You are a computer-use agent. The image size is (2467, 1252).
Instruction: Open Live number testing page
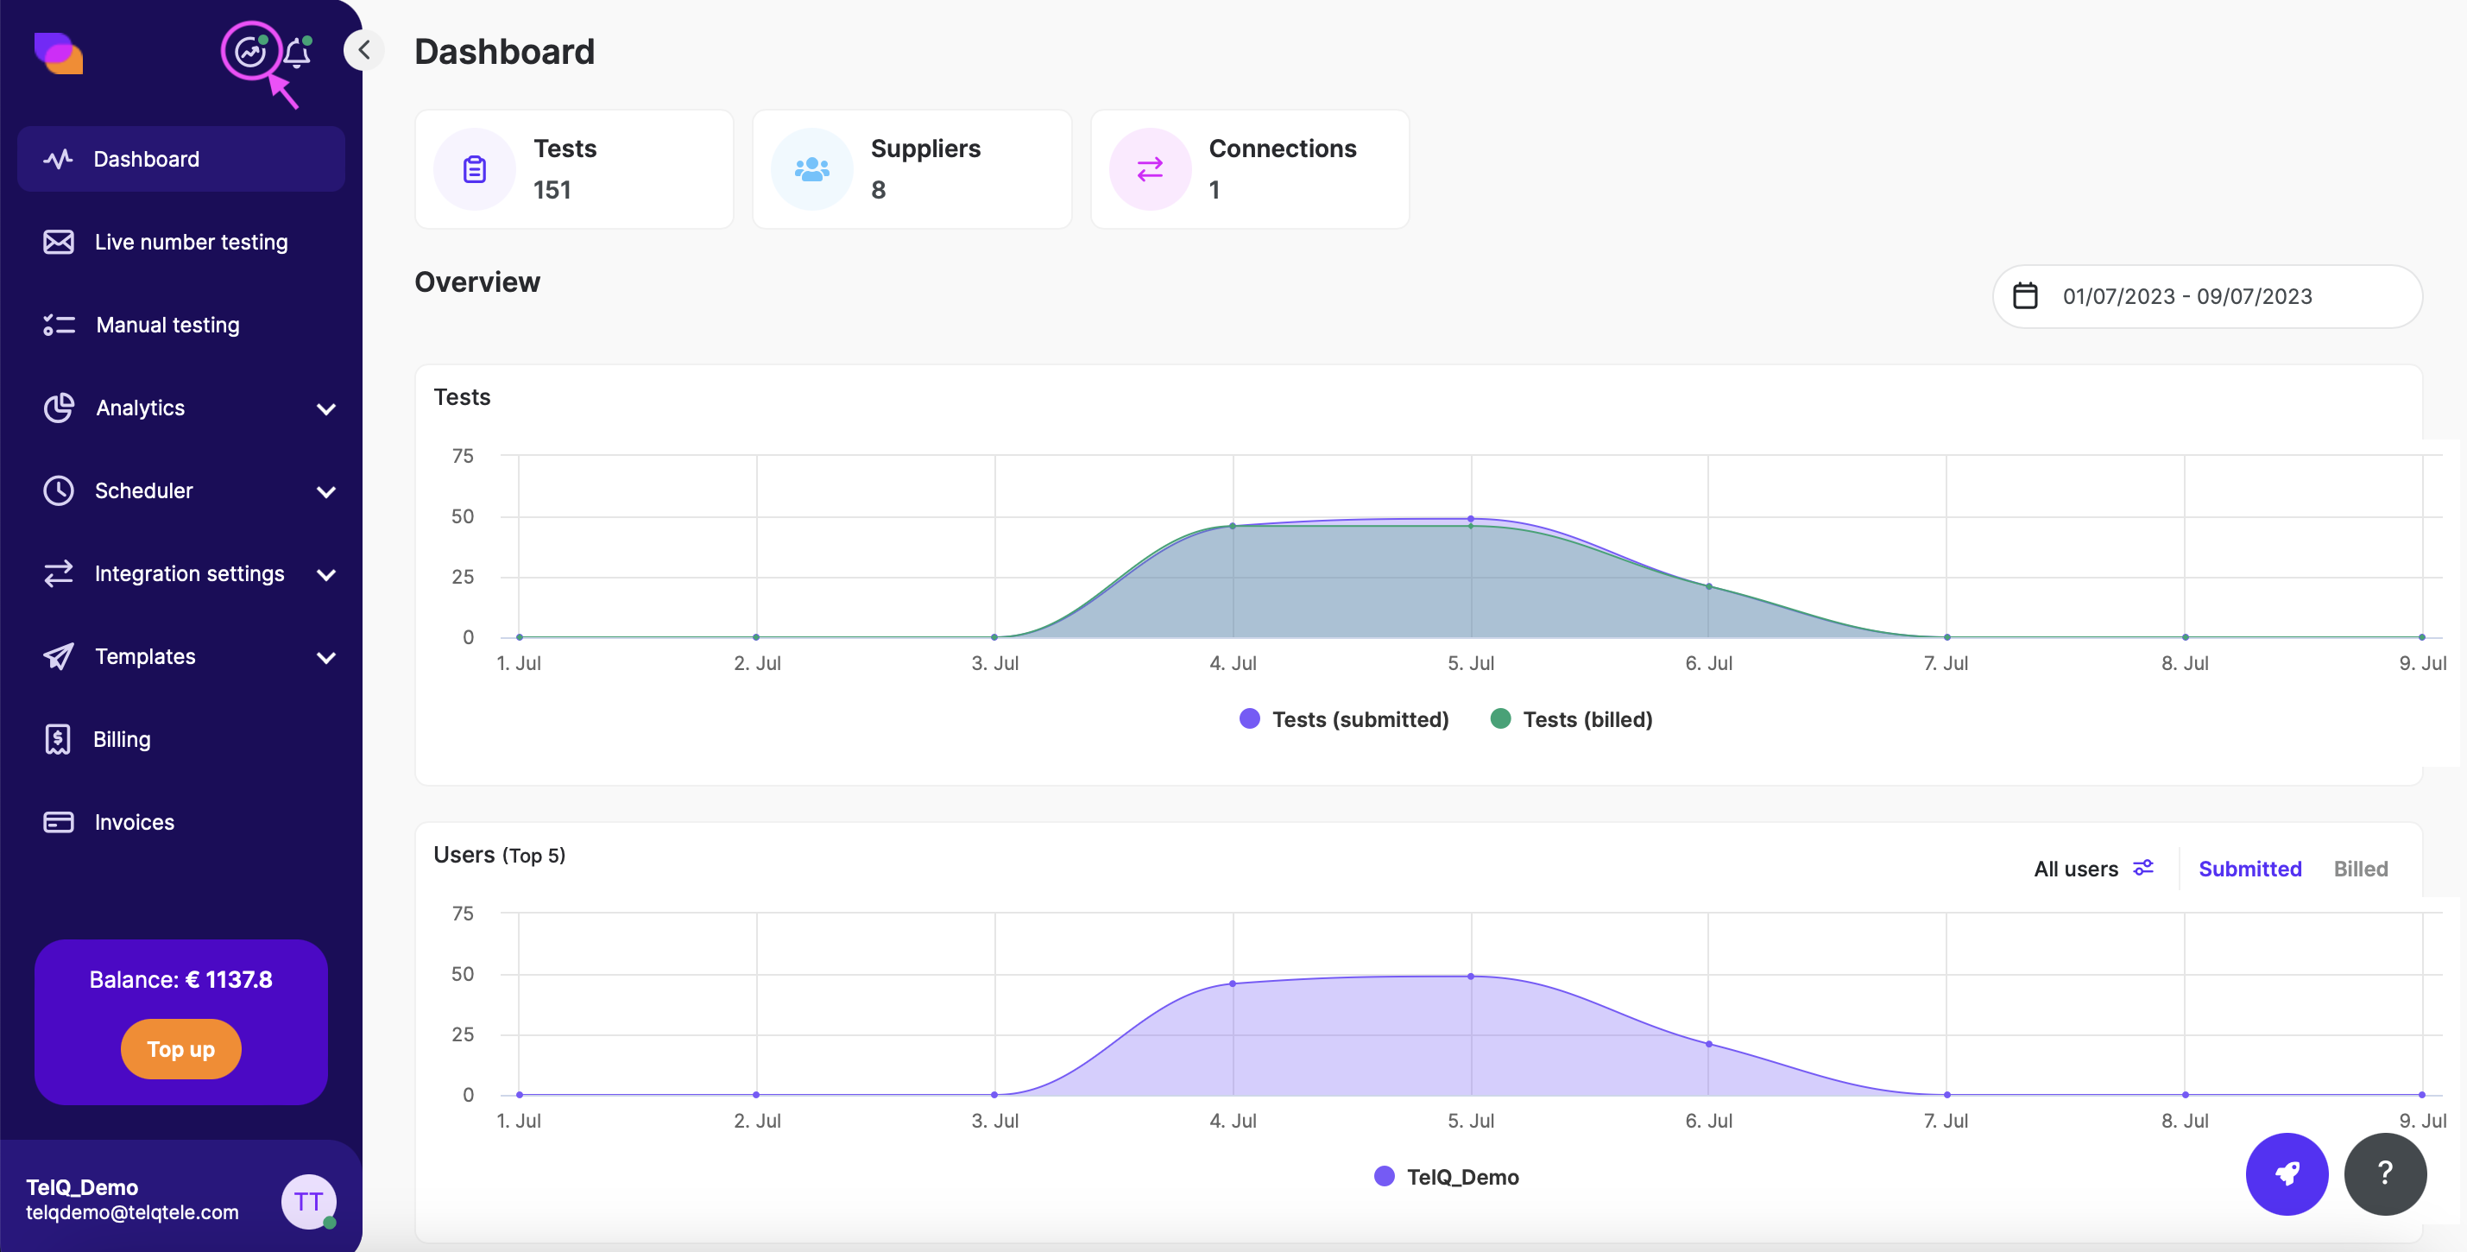[181, 243]
